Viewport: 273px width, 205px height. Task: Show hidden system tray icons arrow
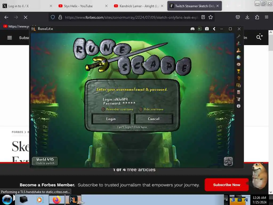[227, 200]
